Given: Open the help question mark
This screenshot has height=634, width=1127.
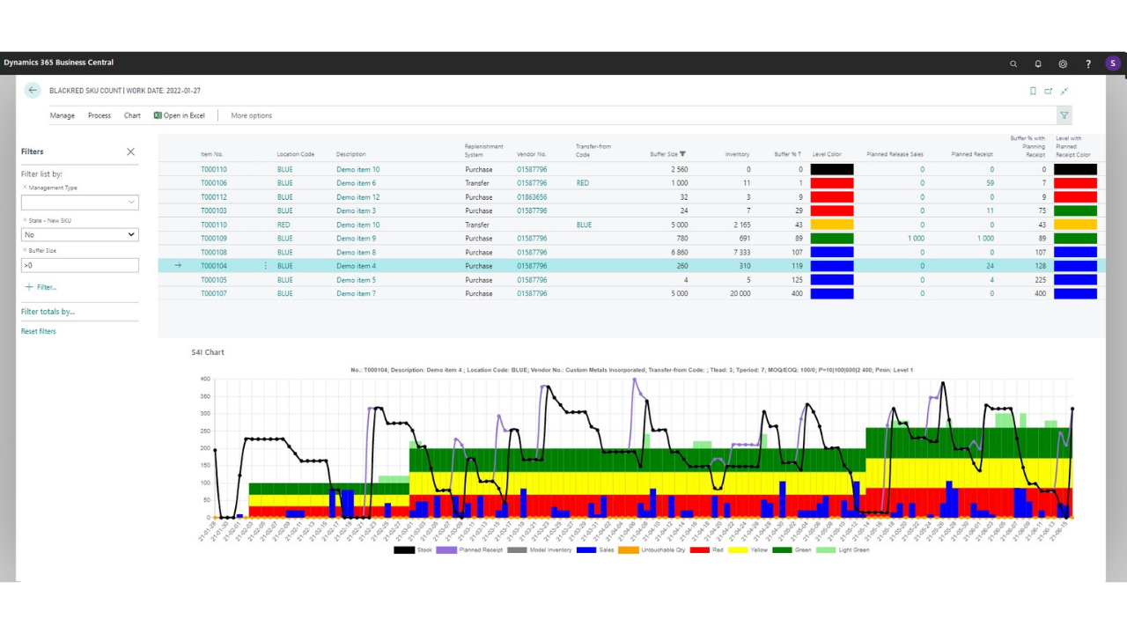Looking at the screenshot, I should pos(1088,63).
